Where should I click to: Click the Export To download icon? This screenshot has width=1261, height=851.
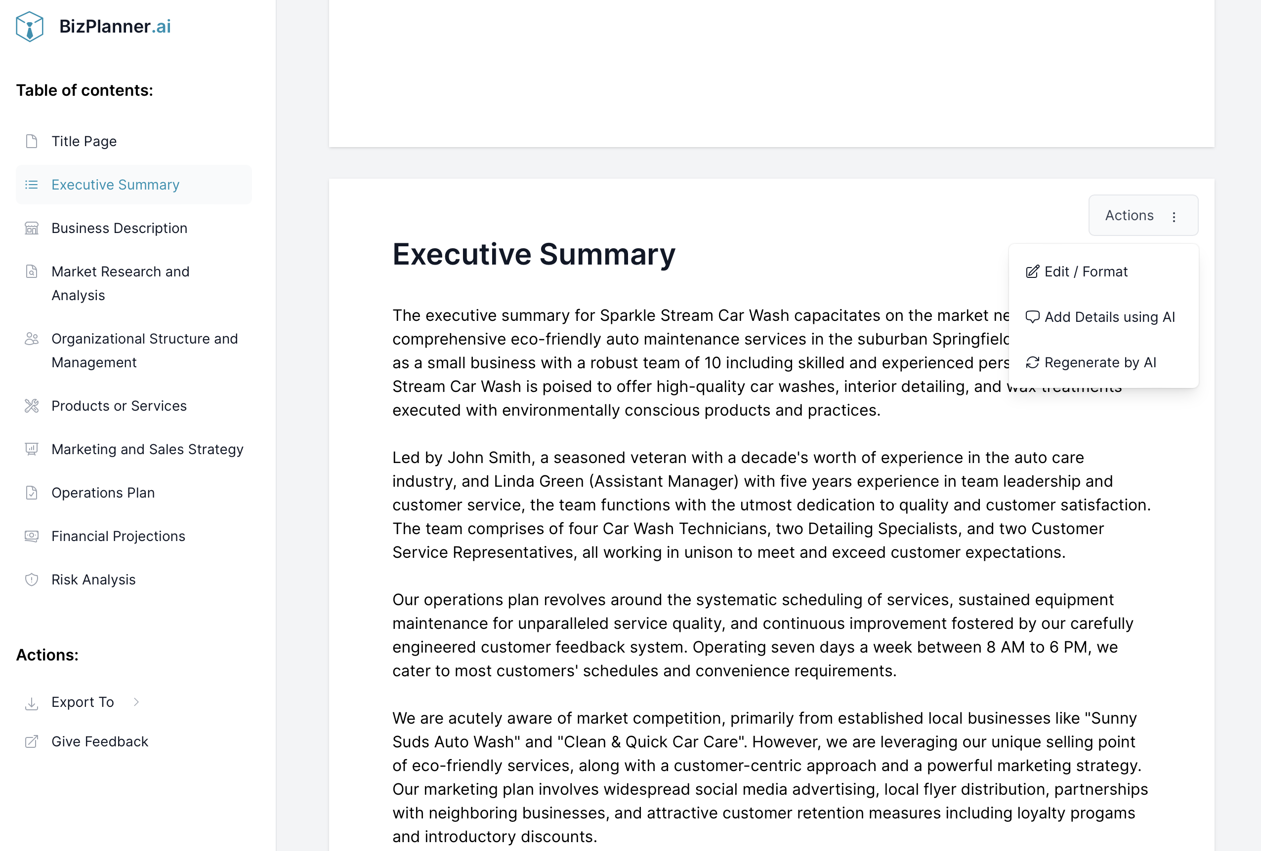[32, 703]
